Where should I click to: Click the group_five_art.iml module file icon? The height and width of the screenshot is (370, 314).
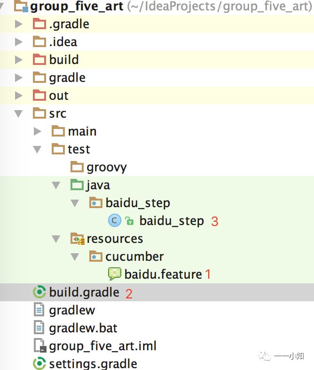[39, 346]
